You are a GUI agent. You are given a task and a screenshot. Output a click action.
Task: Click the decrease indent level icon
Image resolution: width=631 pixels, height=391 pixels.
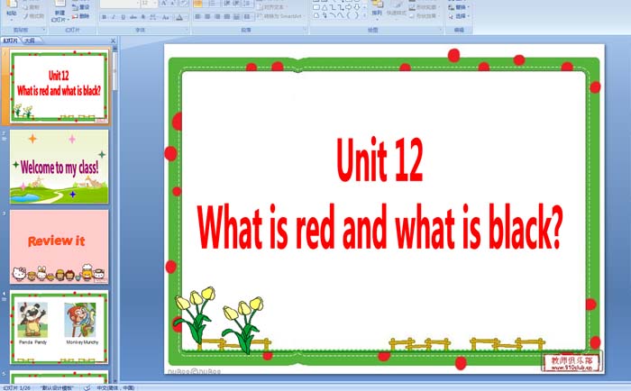(227, 4)
